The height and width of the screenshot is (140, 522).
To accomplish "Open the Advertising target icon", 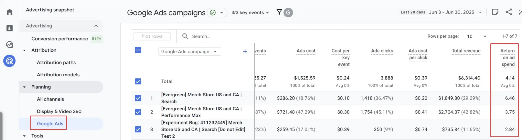I will tap(9, 61).
